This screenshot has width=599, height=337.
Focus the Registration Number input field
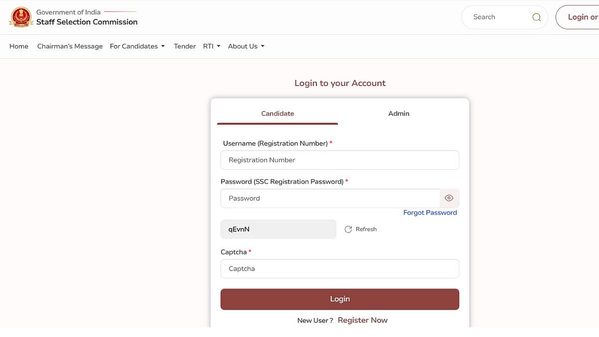(339, 160)
